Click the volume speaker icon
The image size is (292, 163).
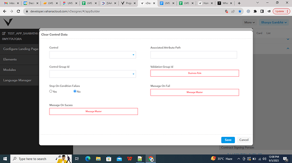[x=264, y=159]
